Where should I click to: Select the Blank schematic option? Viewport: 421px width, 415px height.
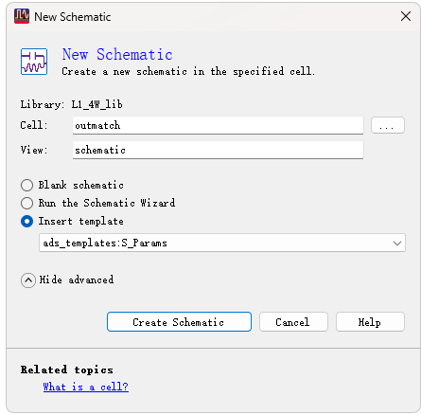tap(26, 185)
